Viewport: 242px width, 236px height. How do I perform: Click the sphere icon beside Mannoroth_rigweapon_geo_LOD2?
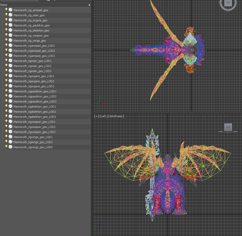coord(10,127)
